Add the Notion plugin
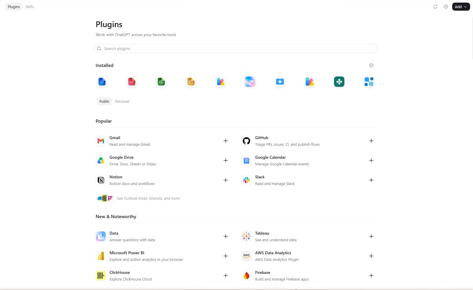Viewport: 473px width, 290px height. pyautogui.click(x=226, y=180)
